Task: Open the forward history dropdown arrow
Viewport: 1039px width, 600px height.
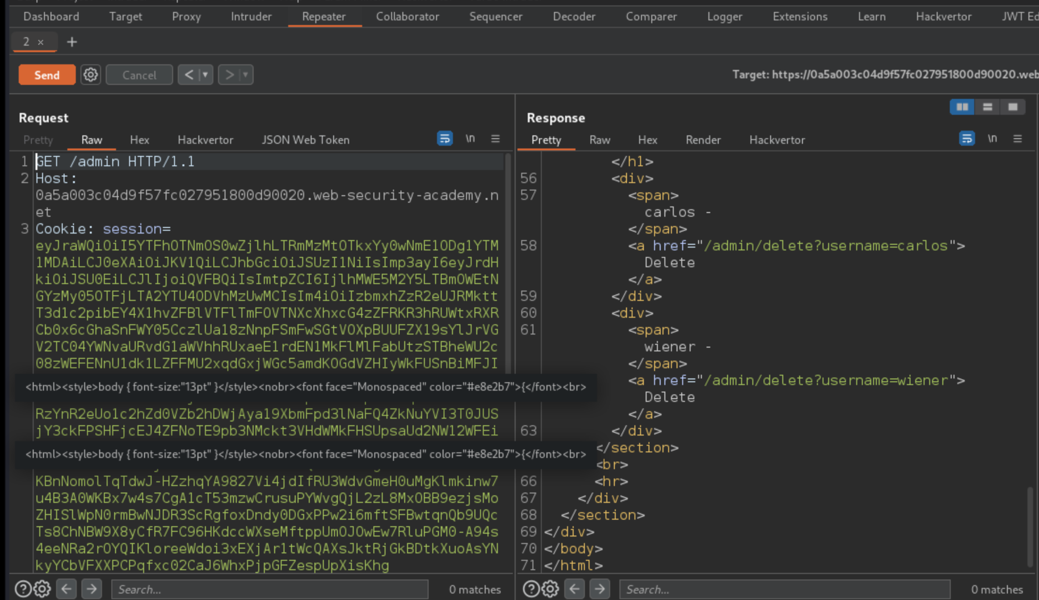Action: coord(246,75)
